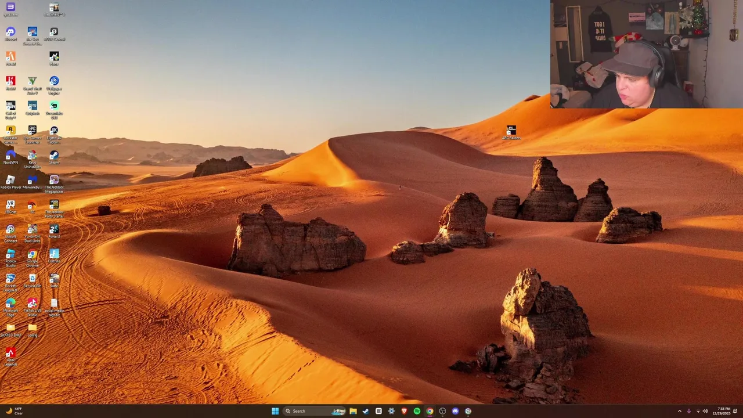
Task: Open the Recycle Bin
Action: pyautogui.click(x=33, y=282)
